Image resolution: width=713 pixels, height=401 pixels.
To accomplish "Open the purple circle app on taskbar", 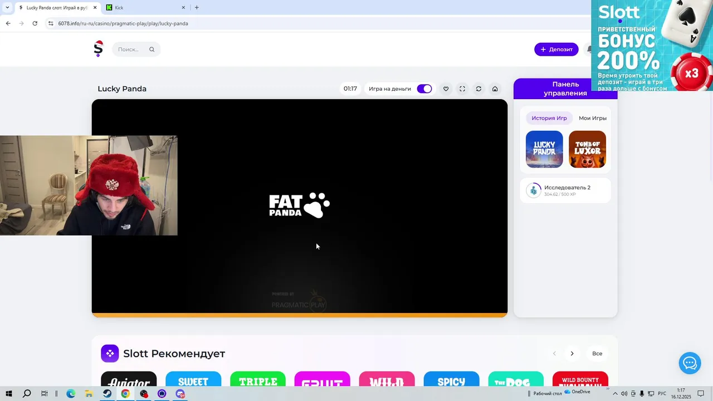I will click(x=162, y=394).
